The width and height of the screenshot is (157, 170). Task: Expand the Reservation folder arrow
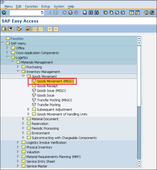23,123
